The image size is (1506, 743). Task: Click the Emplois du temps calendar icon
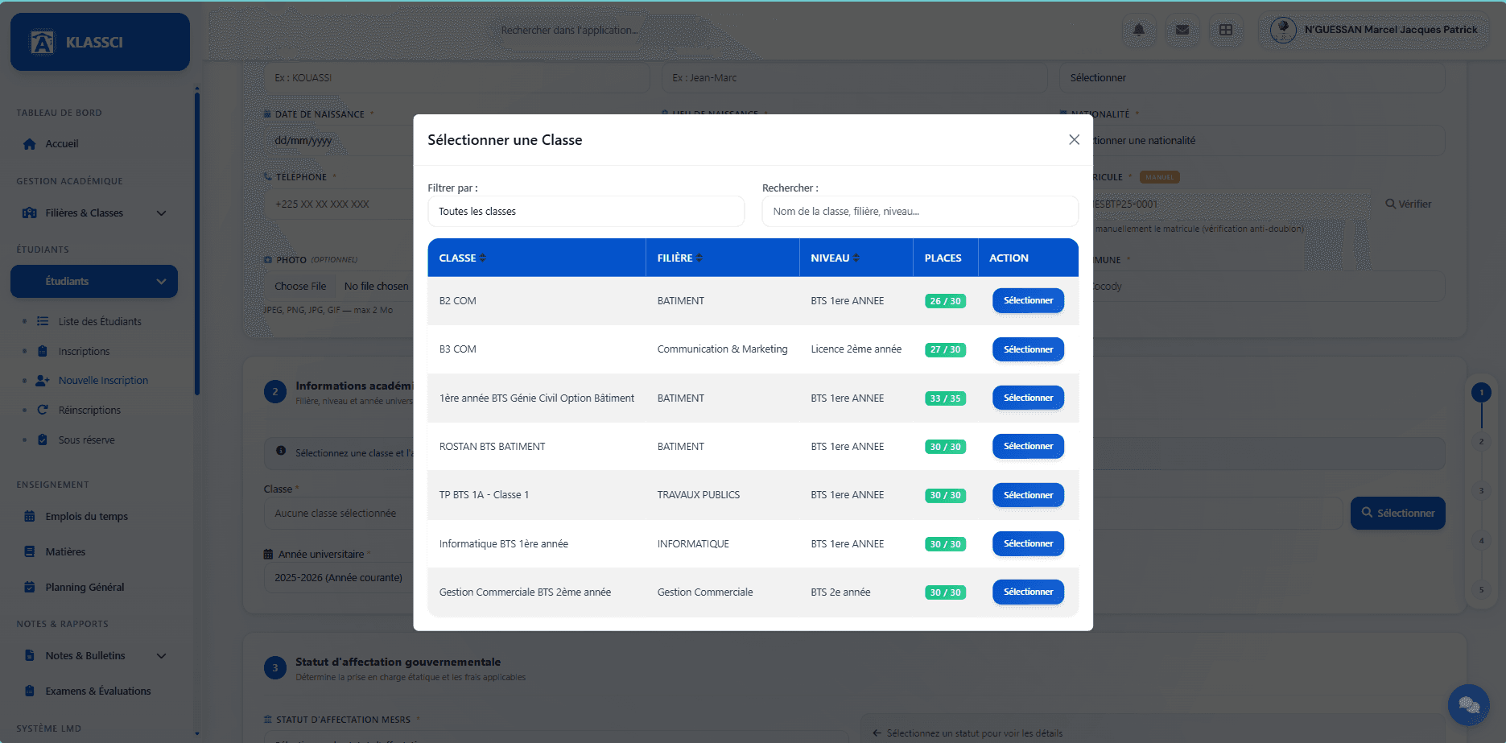point(30,516)
